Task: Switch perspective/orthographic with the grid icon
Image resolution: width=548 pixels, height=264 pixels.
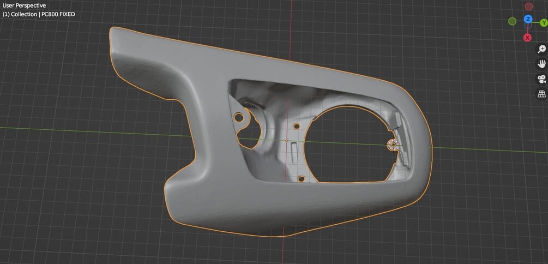Action: pos(541,94)
